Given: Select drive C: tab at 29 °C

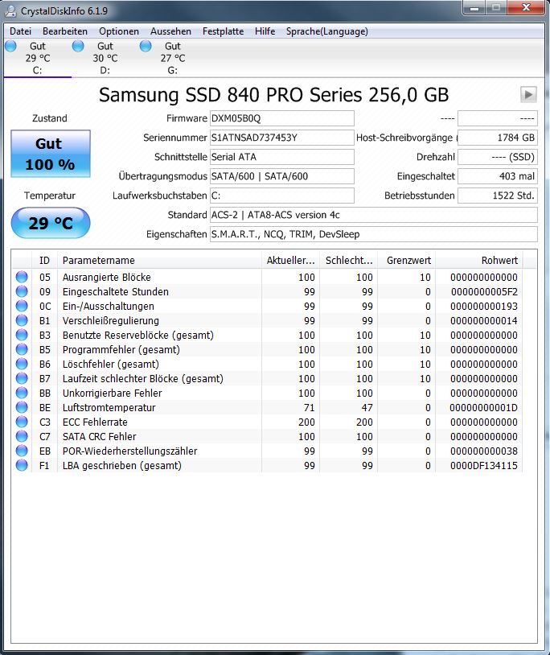Looking at the screenshot, I should coord(38,58).
